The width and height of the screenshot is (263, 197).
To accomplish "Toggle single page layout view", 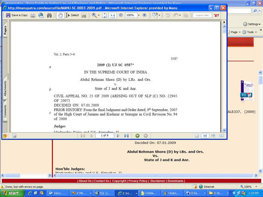I will (197, 136).
